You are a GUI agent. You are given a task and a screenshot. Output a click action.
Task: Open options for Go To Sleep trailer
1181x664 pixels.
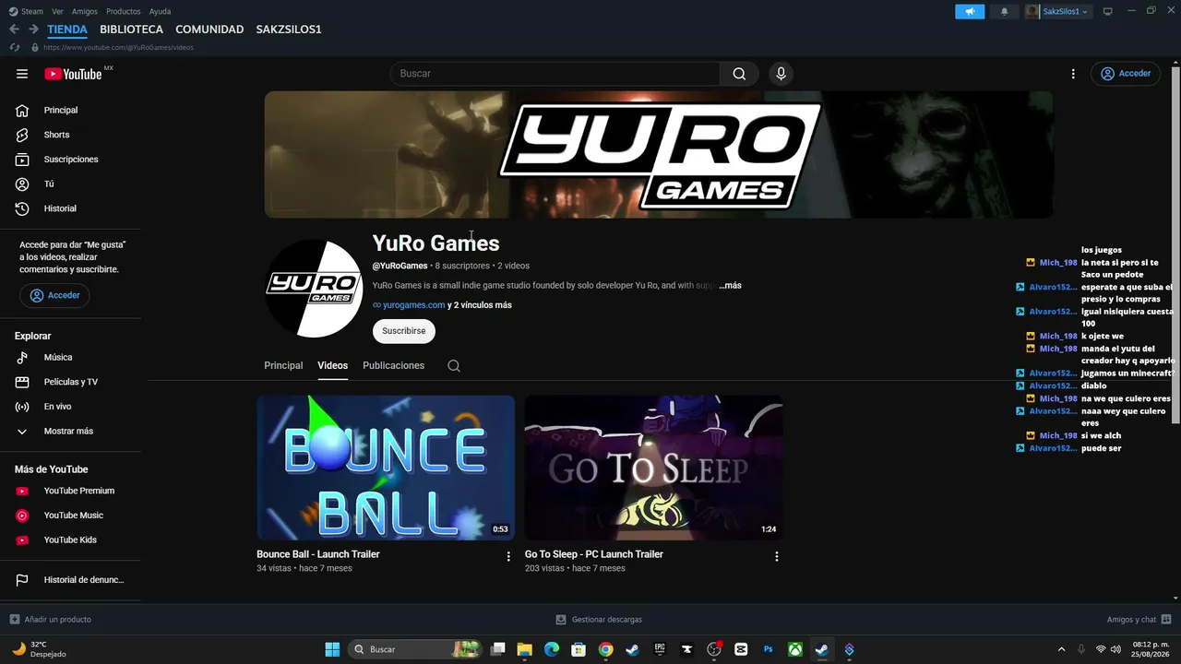coord(777,557)
